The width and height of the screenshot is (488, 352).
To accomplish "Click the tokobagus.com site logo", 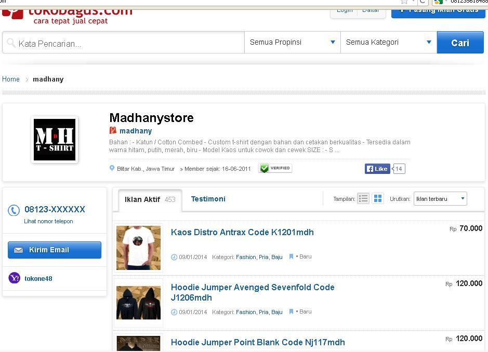I will point(67,17).
